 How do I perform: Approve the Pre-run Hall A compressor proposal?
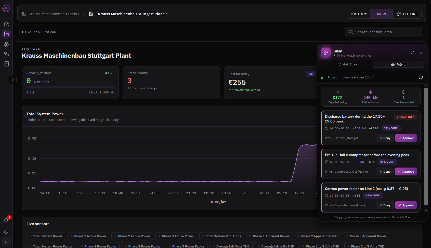coord(406,172)
